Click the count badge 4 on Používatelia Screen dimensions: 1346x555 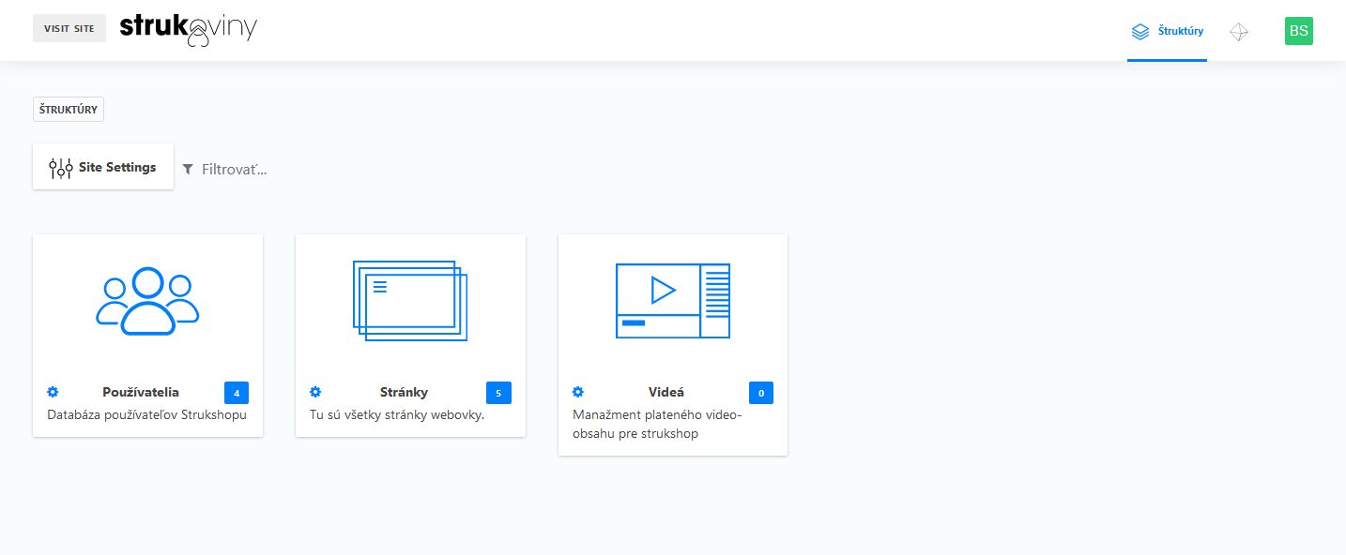pos(237,393)
